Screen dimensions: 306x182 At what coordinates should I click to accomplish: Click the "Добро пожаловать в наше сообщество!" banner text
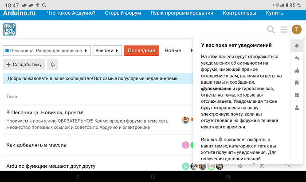94,78
